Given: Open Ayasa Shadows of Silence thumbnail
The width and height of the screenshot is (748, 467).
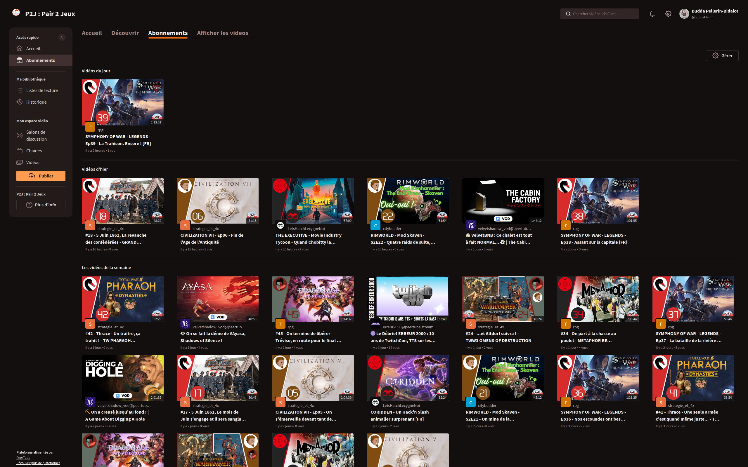Looking at the screenshot, I should (218, 299).
